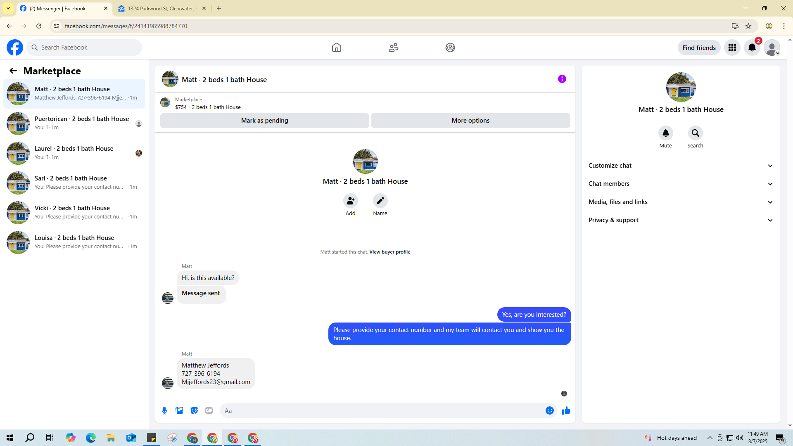The height and width of the screenshot is (446, 793).
Task: Open a new browser tab
Action: click(x=219, y=8)
